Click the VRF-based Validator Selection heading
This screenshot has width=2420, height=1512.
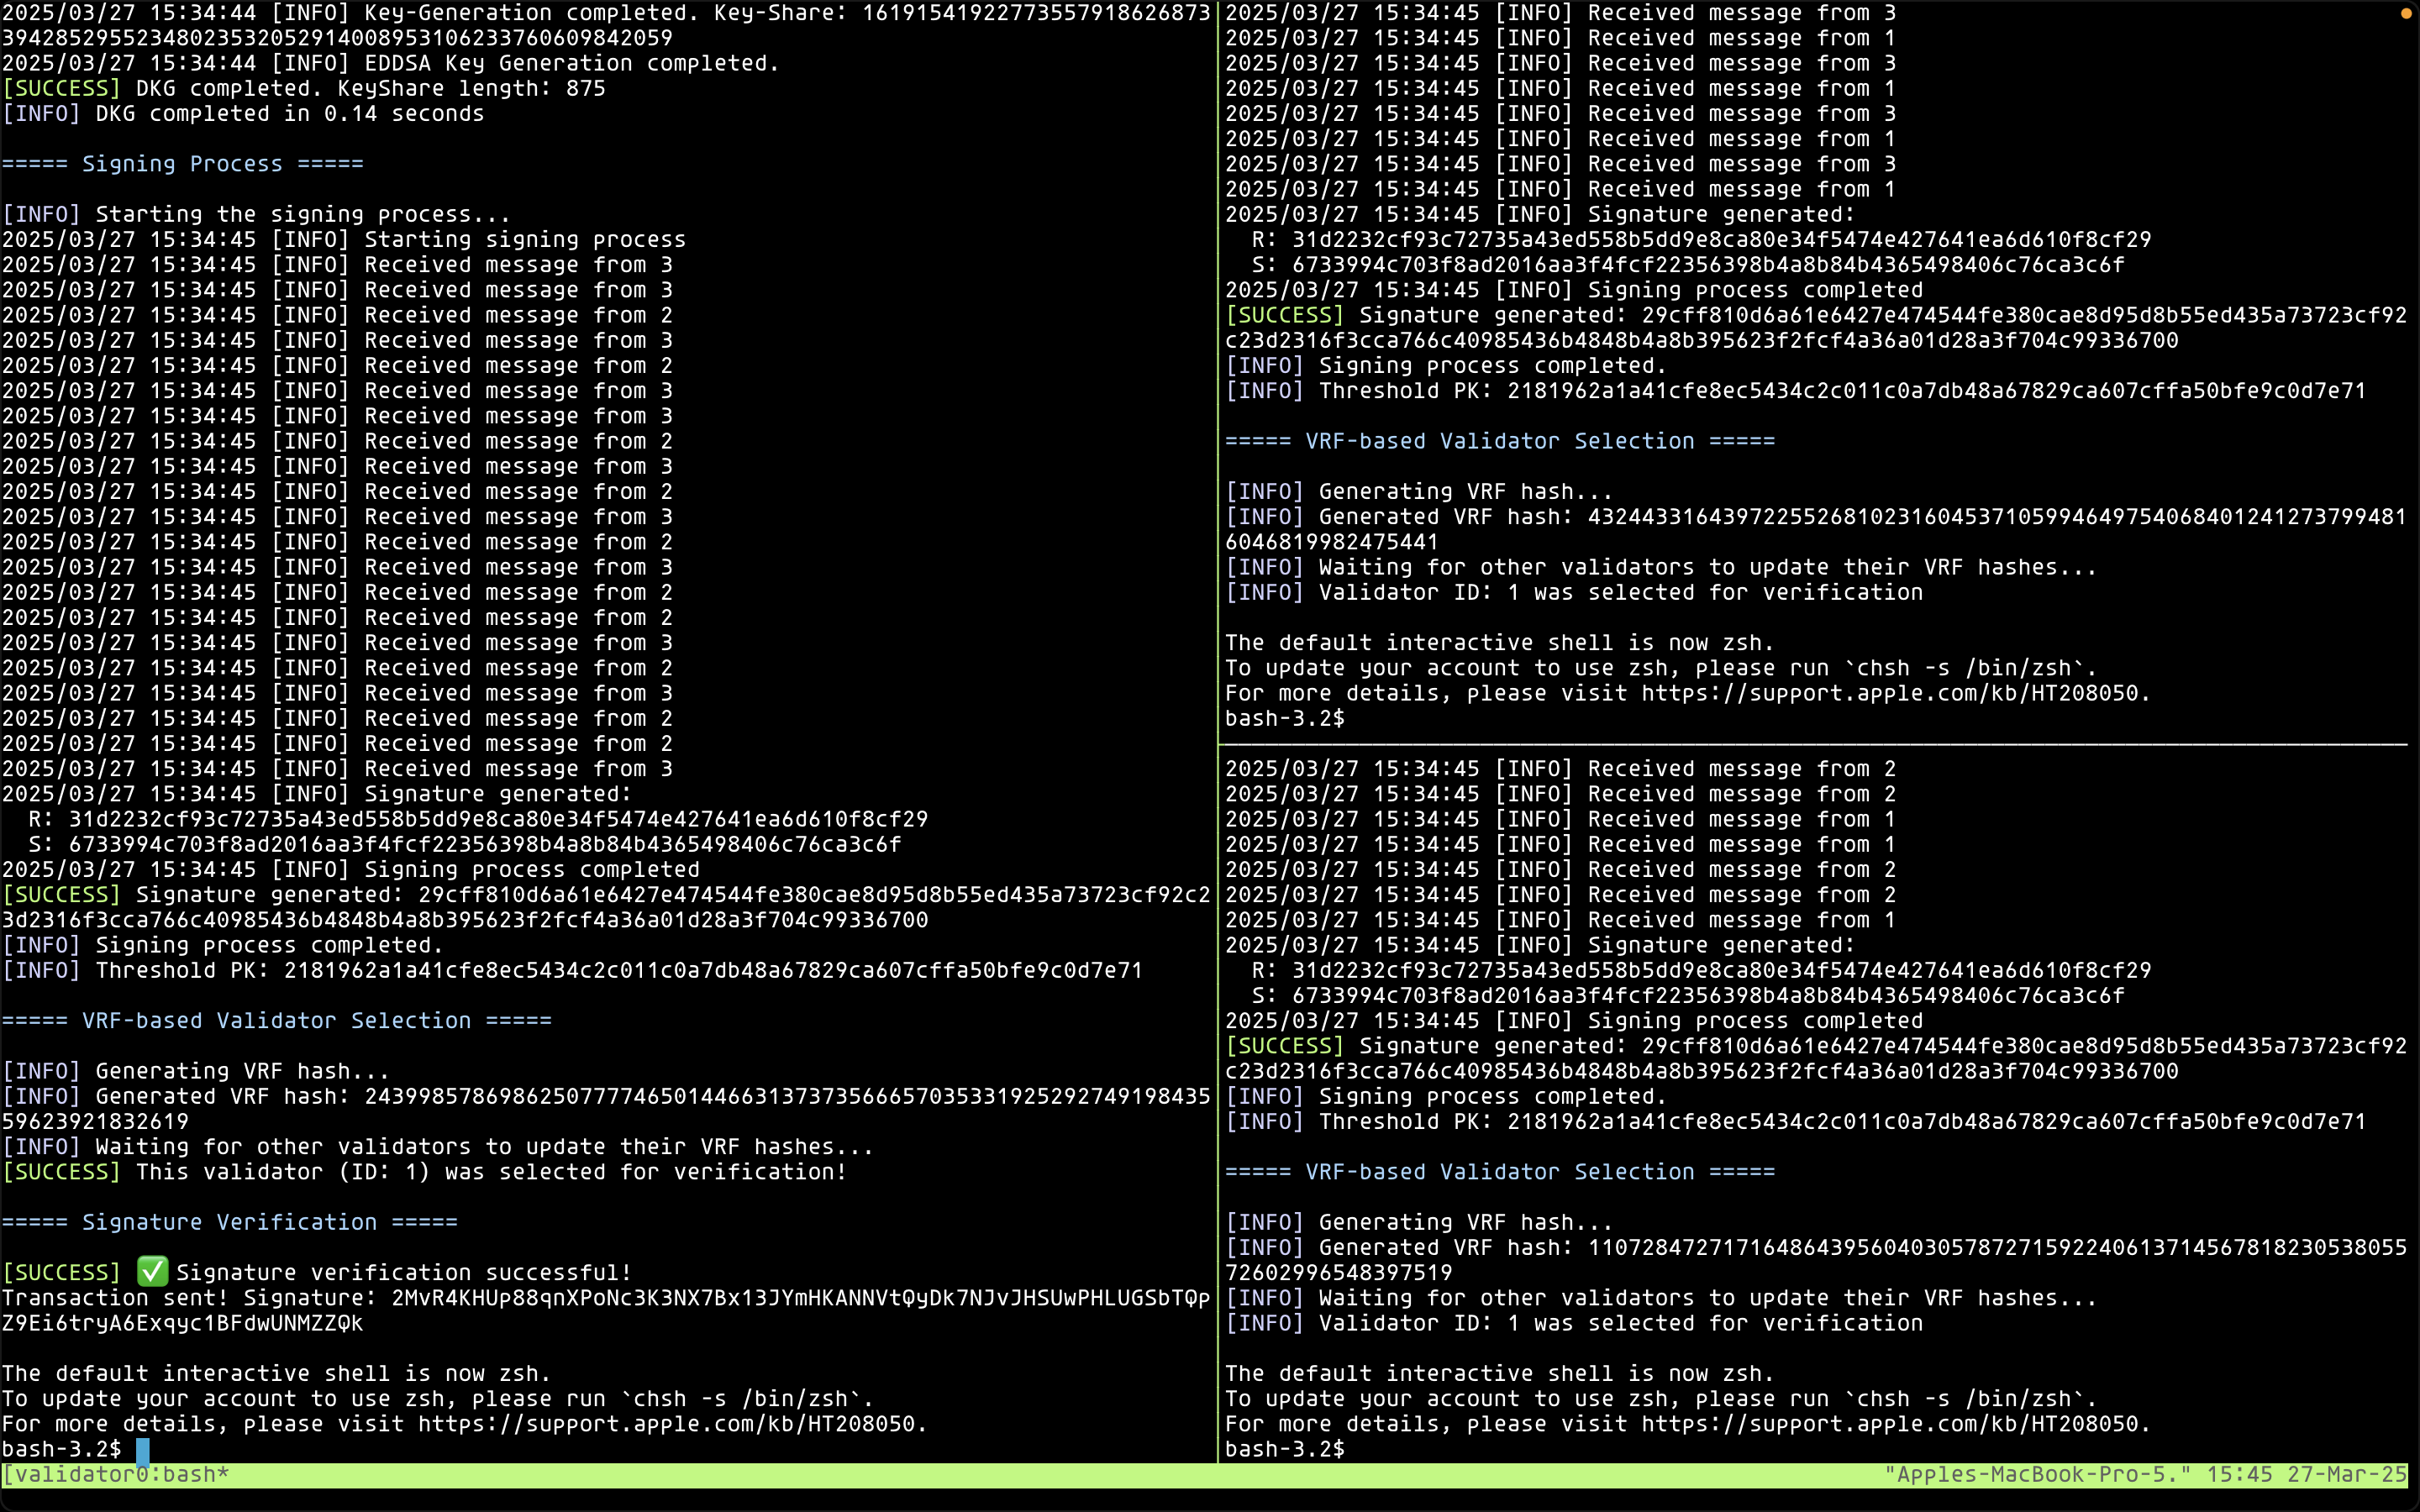tap(277, 1020)
